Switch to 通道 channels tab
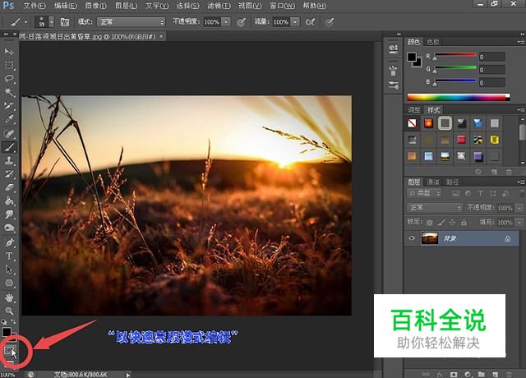 [433, 182]
